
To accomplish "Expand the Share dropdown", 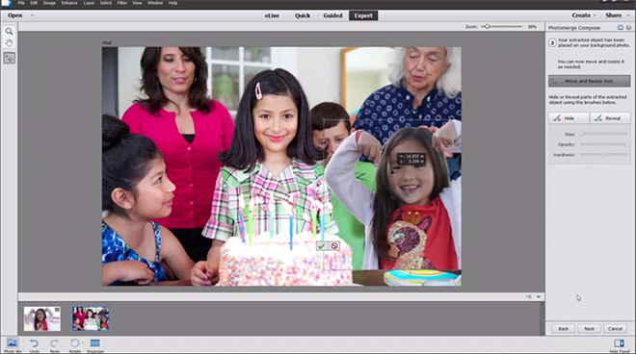I will (617, 15).
